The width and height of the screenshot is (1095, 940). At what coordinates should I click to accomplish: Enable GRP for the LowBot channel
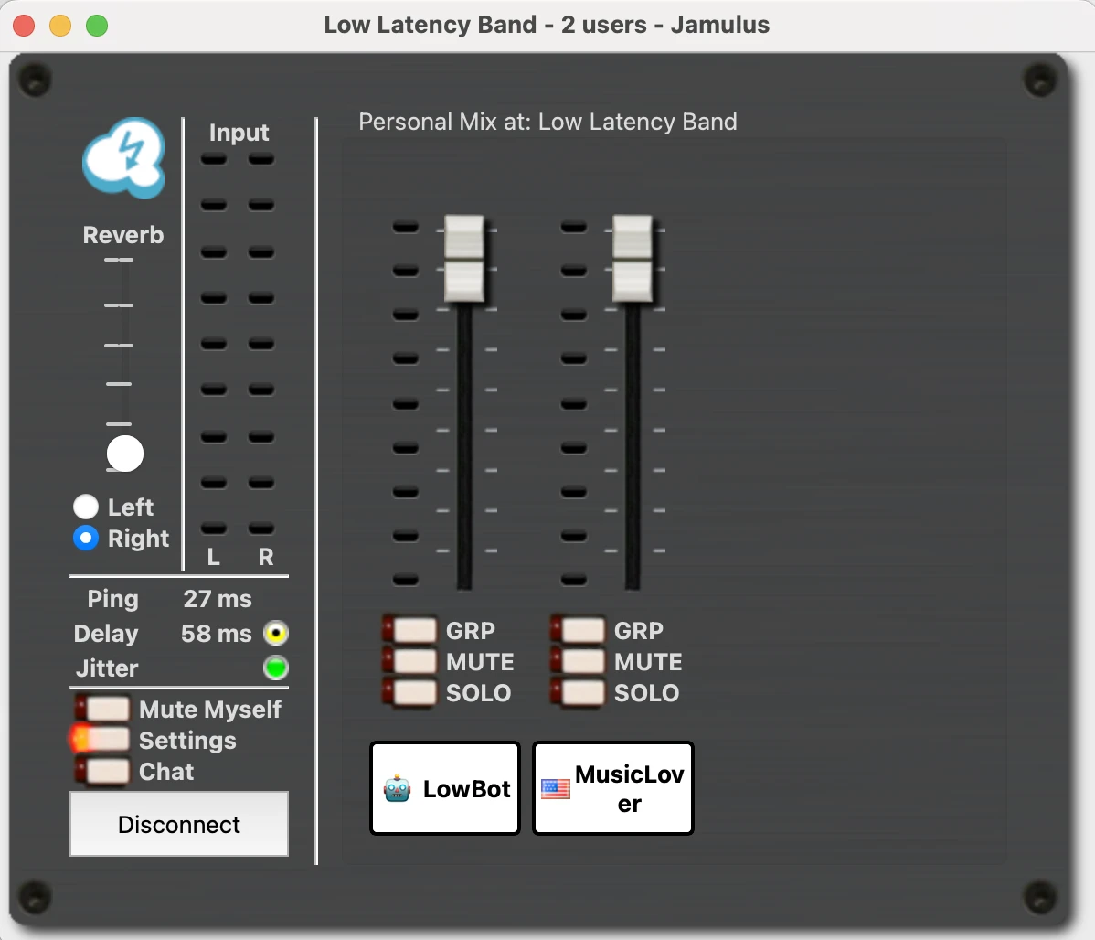click(x=409, y=630)
